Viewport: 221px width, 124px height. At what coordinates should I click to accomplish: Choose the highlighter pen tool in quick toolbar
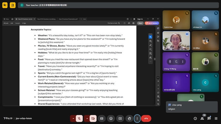(150, 45)
